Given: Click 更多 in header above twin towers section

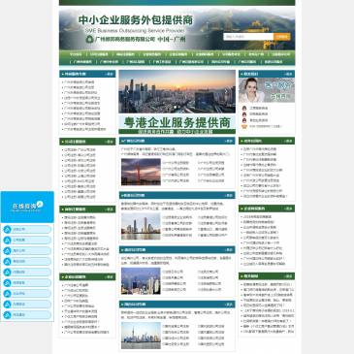Looking at the screenshot, I should tap(229, 196).
